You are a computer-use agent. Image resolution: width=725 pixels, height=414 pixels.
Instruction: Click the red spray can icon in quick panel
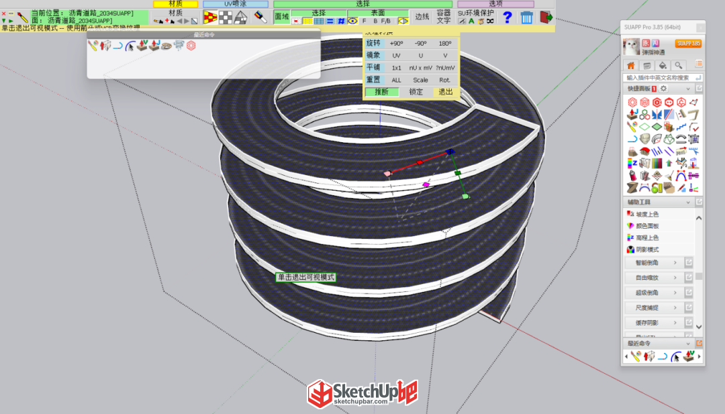point(633,176)
